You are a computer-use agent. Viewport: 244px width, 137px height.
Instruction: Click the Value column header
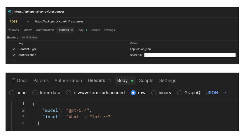134,43
